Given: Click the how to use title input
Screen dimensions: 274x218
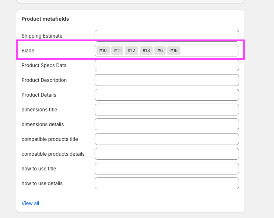Looking at the screenshot, I should 166,169.
